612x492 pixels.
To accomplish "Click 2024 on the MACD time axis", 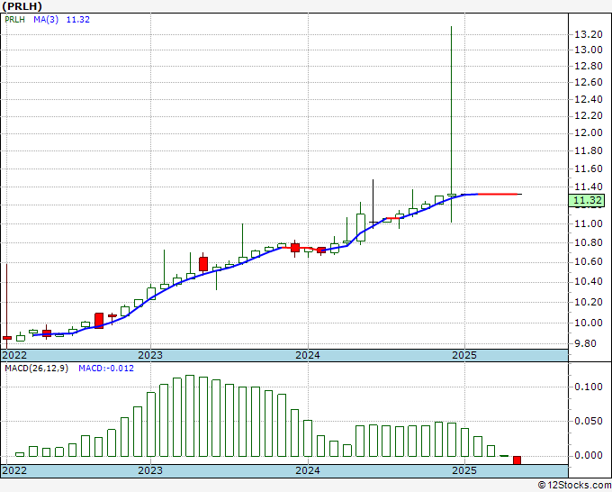I will [x=308, y=470].
